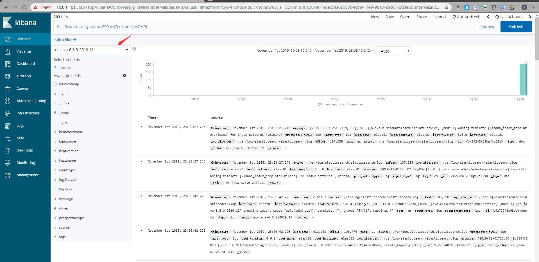Click browser back arrow

coord(6,7)
